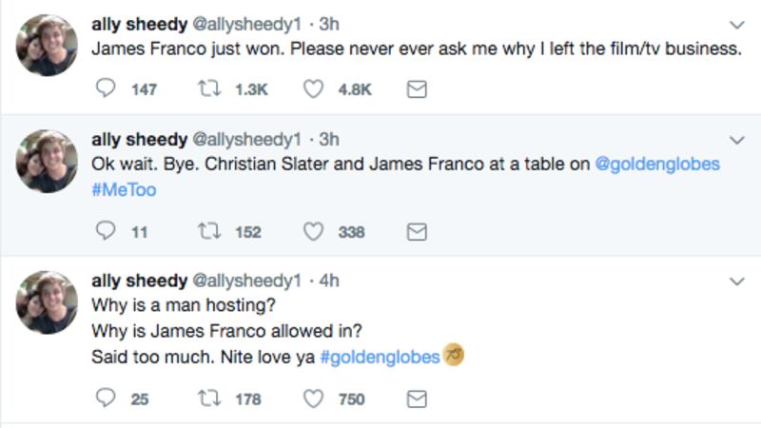Send the #MeToo tweet via direct message

click(416, 231)
